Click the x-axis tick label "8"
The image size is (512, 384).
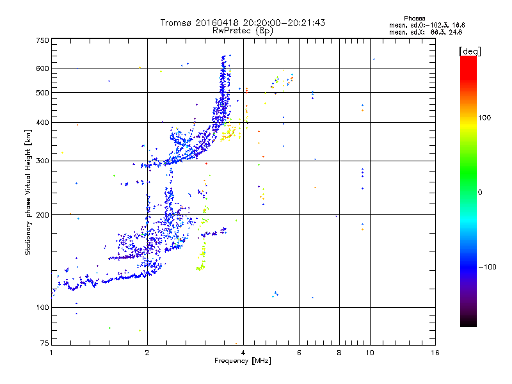(339, 353)
